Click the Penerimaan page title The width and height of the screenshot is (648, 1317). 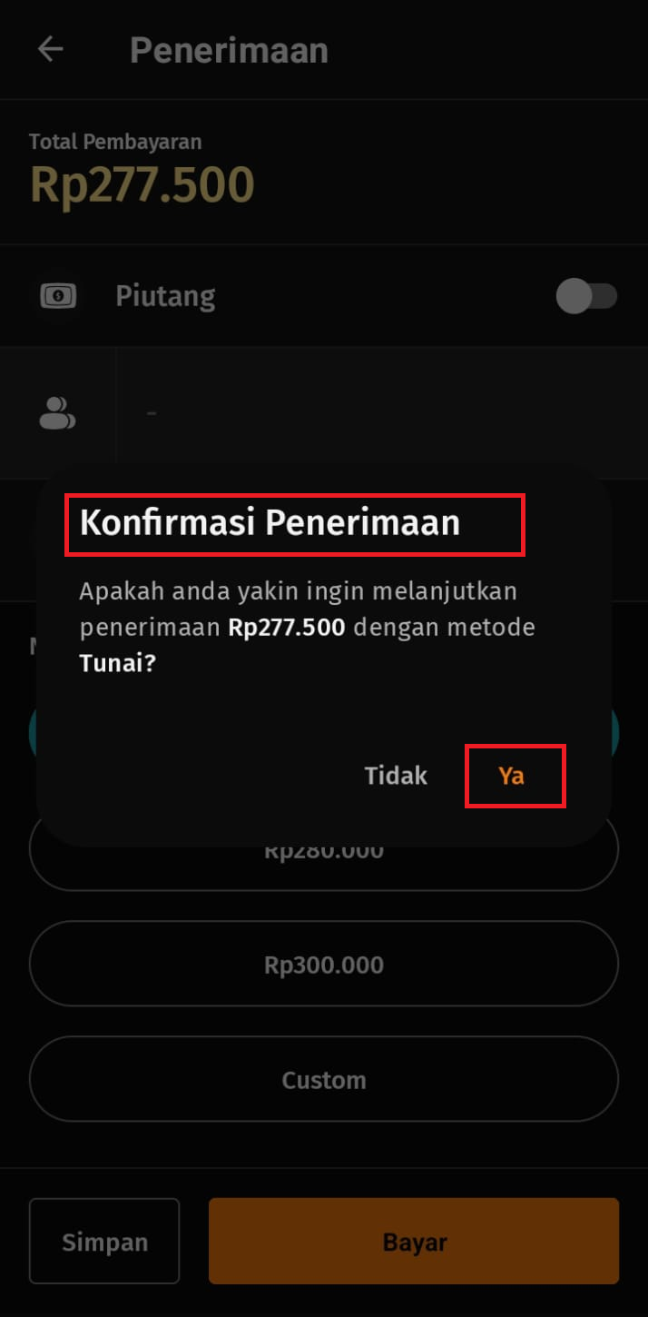point(229,50)
